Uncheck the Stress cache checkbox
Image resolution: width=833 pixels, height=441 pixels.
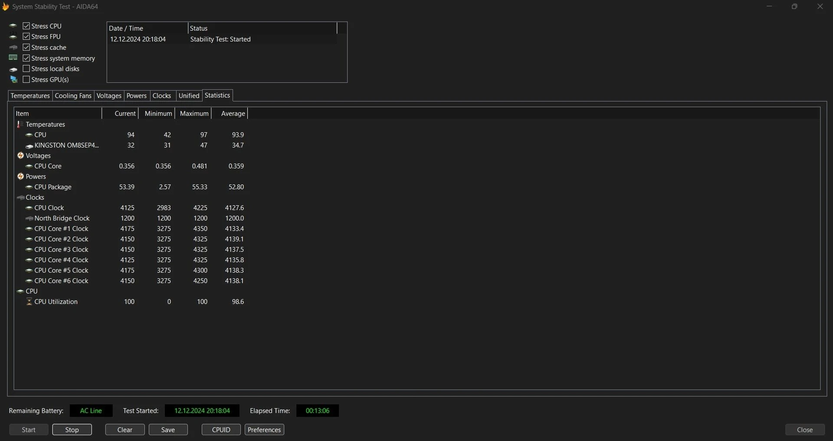(26, 47)
